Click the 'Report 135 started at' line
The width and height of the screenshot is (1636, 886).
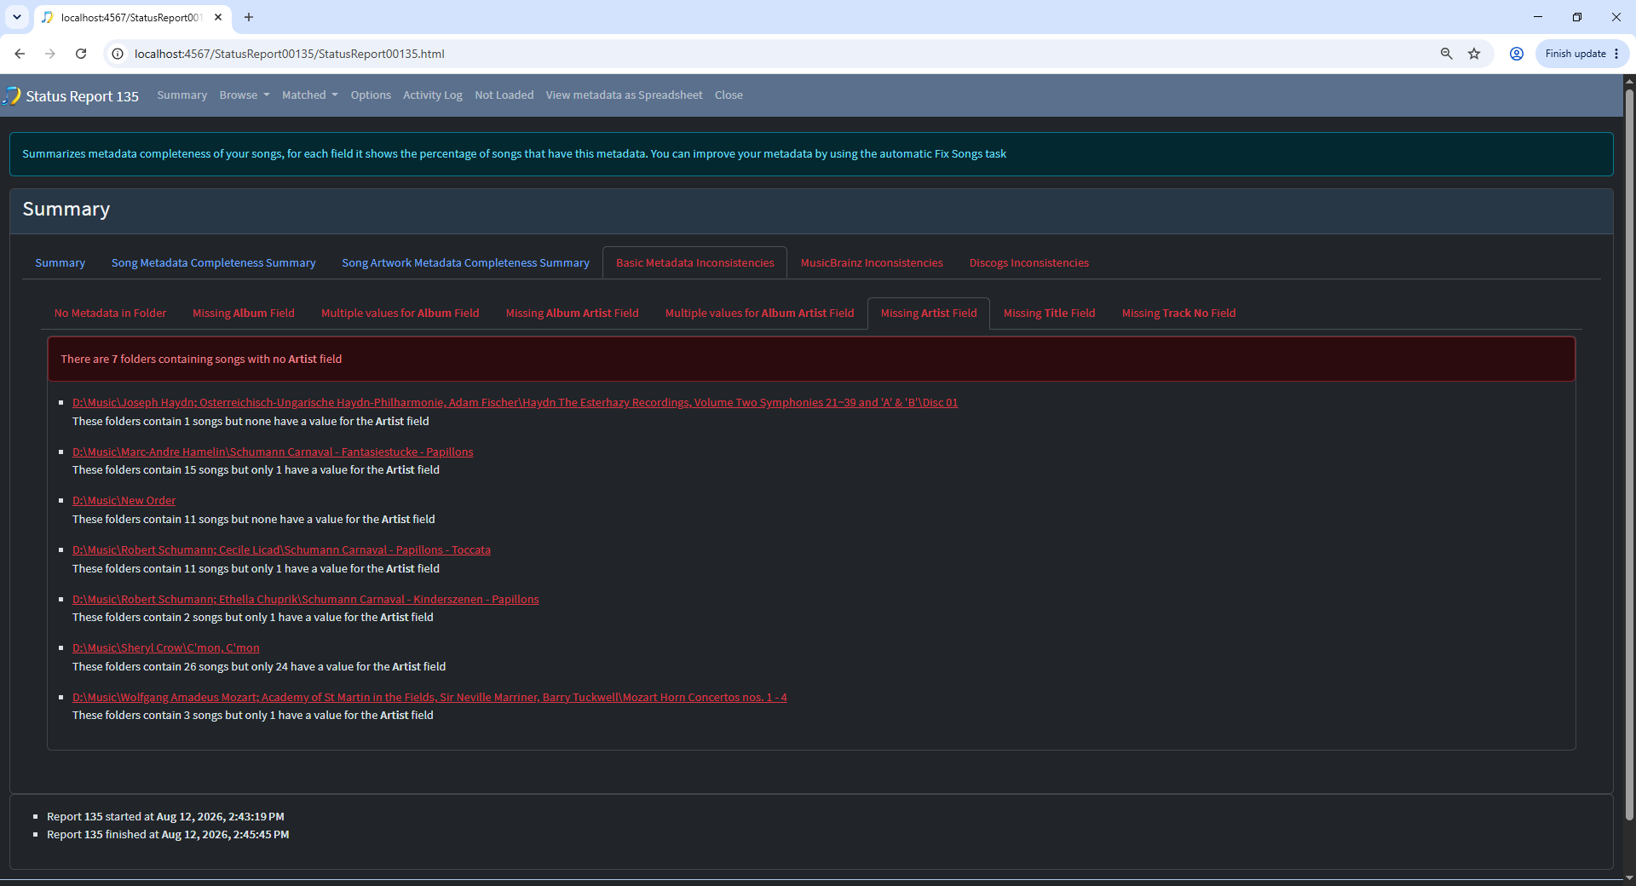[166, 817]
